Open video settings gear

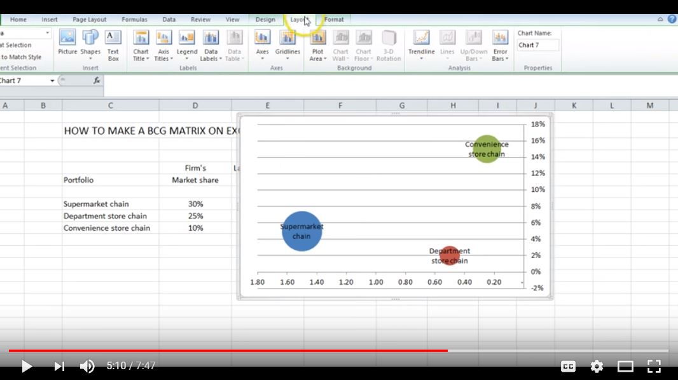pyautogui.click(x=597, y=366)
